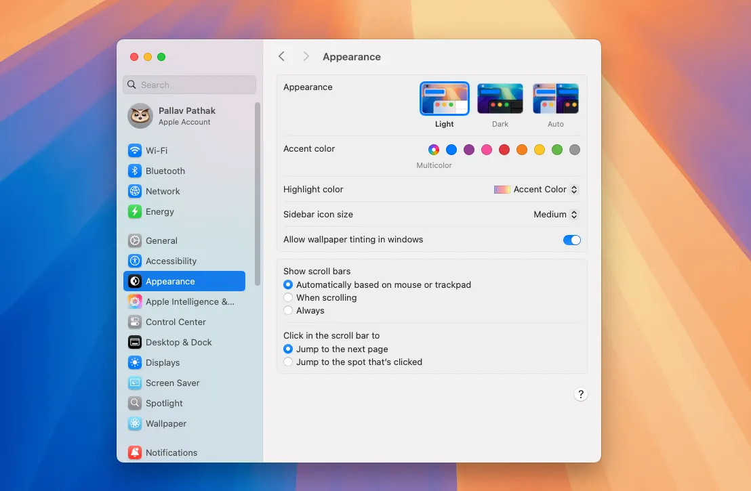Image resolution: width=751 pixels, height=491 pixels.
Task: Click inside the Search field
Action: point(189,84)
